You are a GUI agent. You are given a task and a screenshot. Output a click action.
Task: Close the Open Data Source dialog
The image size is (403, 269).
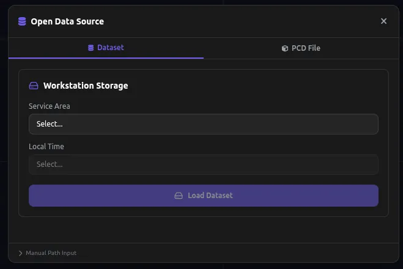tap(383, 21)
